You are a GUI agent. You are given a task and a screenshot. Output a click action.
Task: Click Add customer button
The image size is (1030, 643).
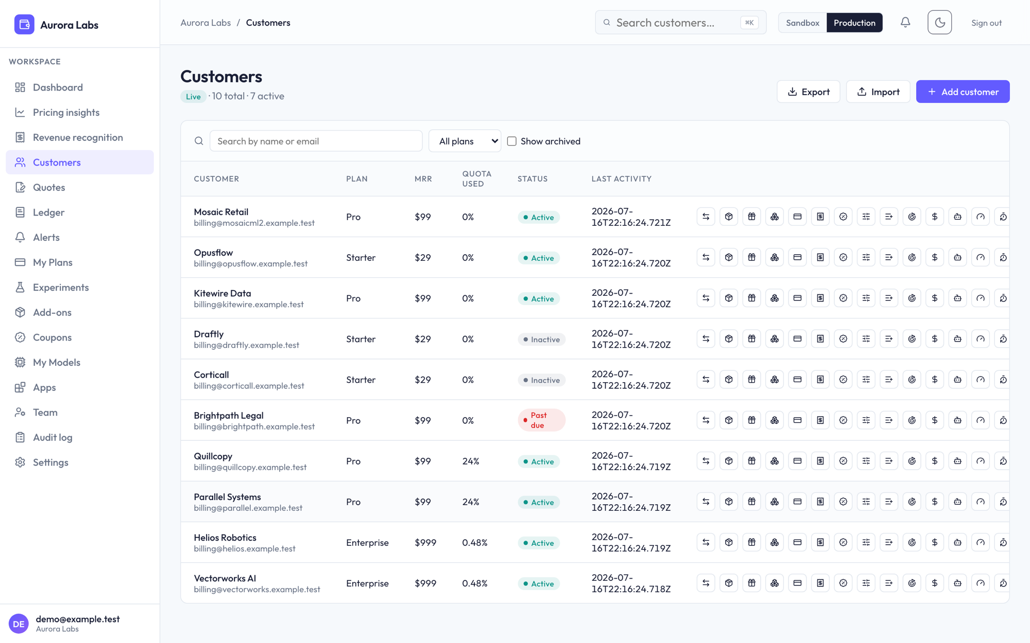[963, 92]
